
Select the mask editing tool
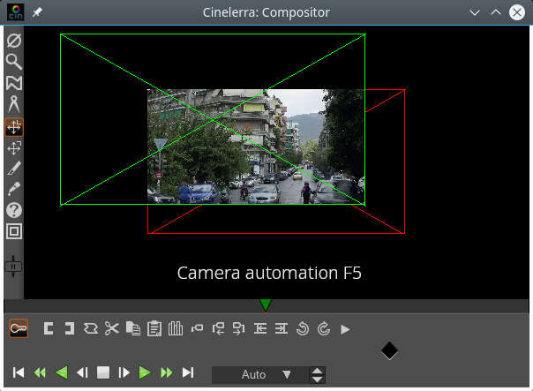click(14, 83)
